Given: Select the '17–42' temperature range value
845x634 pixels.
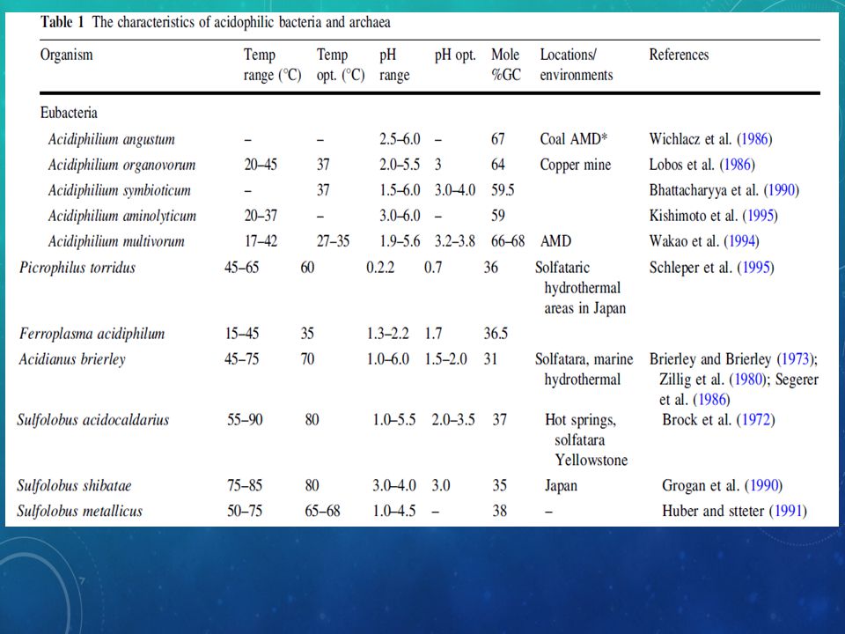Looking at the screenshot, I should 261,241.
